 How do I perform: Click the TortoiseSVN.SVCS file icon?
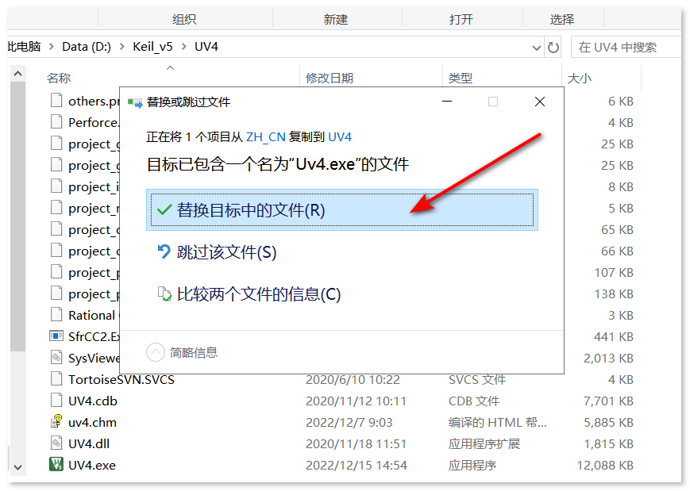point(56,379)
